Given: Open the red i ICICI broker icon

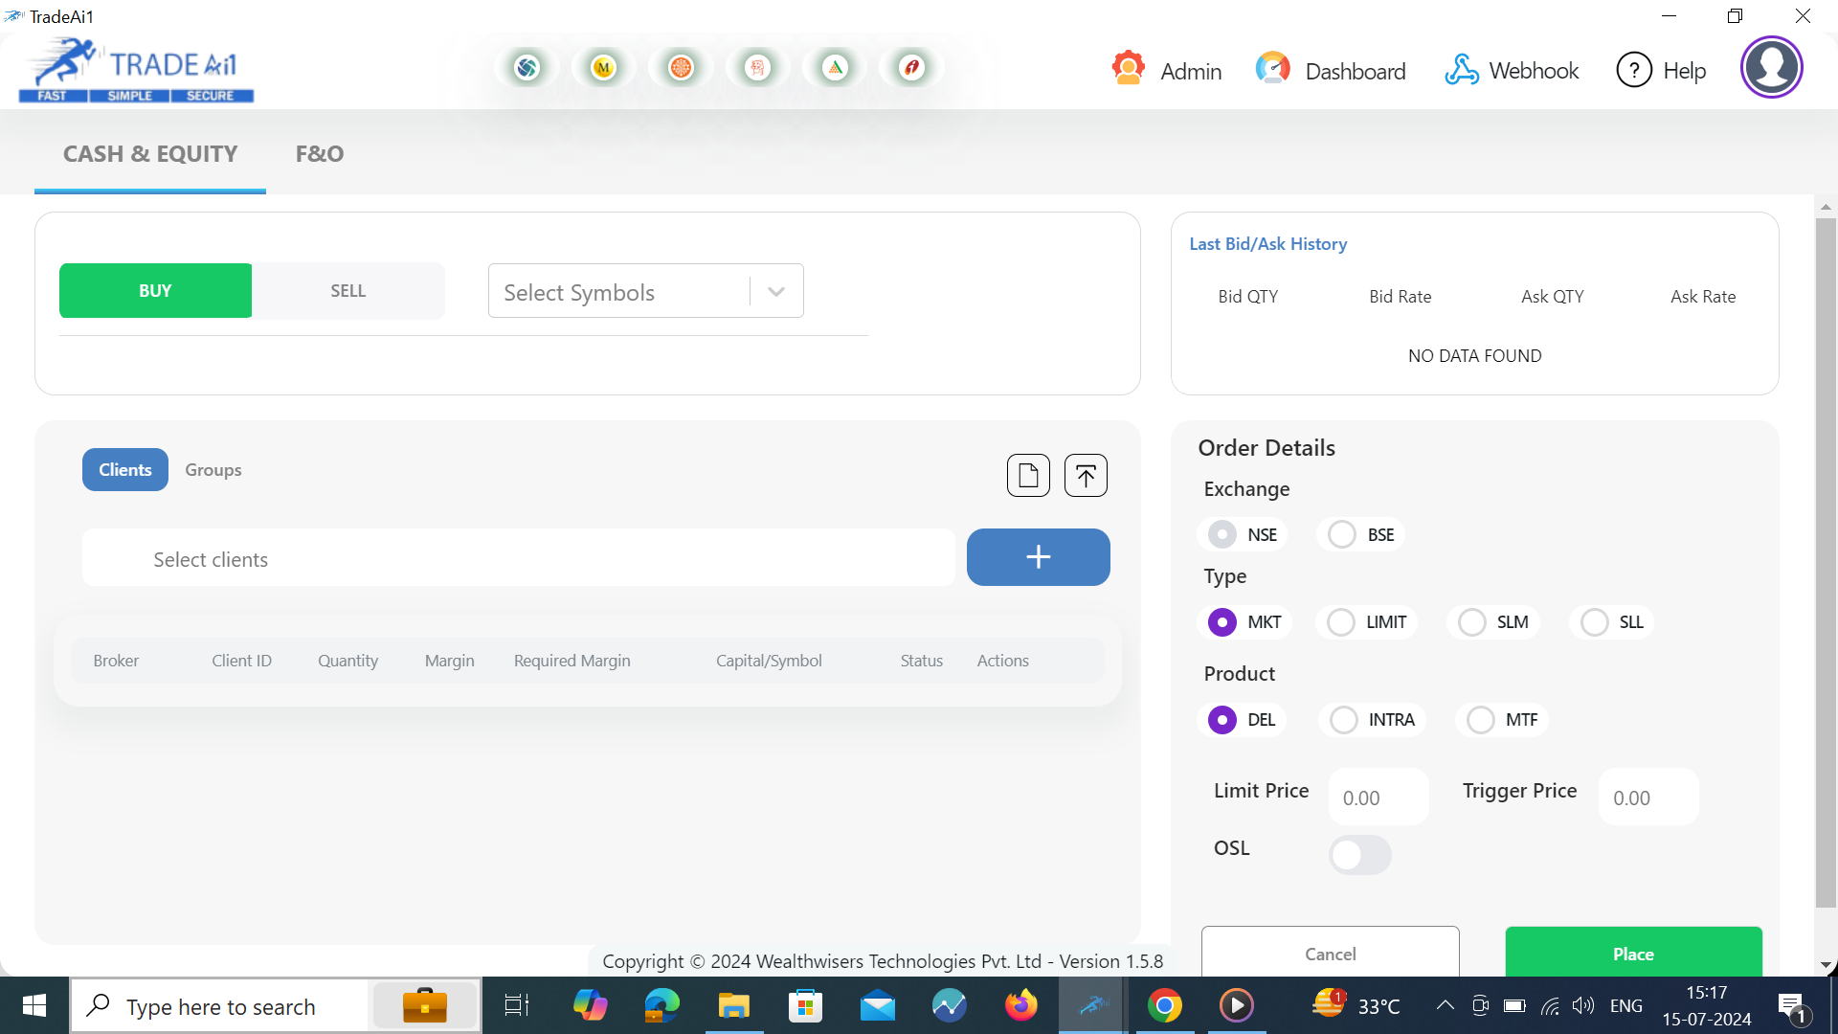Looking at the screenshot, I should coord(912,68).
